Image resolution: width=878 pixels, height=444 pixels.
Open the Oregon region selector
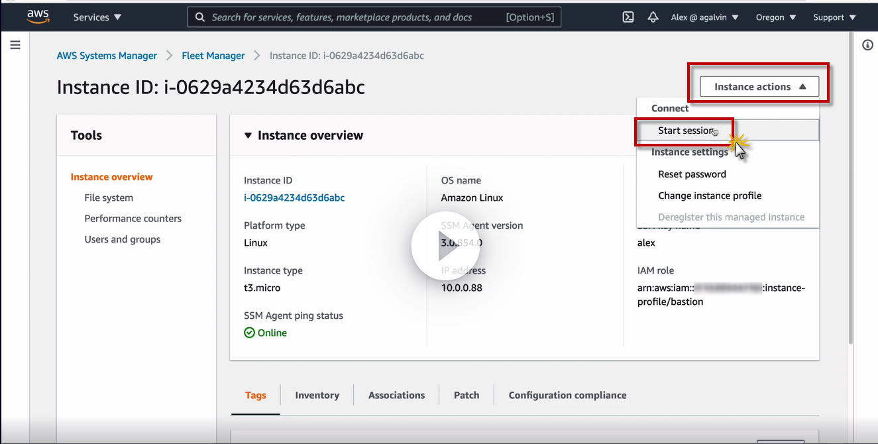pos(775,17)
